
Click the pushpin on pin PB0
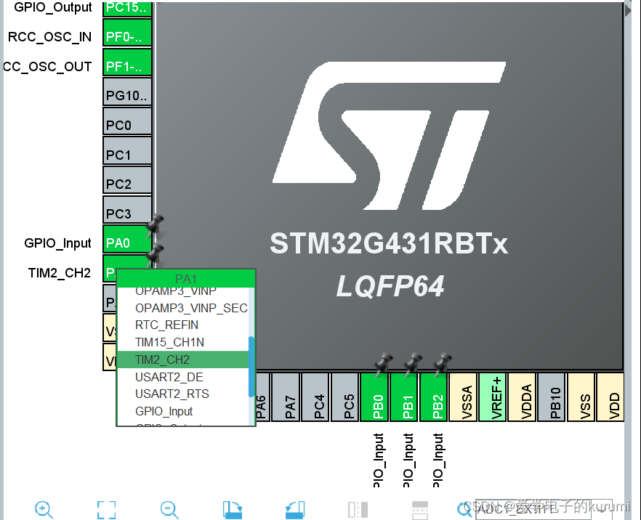pyautogui.click(x=383, y=364)
